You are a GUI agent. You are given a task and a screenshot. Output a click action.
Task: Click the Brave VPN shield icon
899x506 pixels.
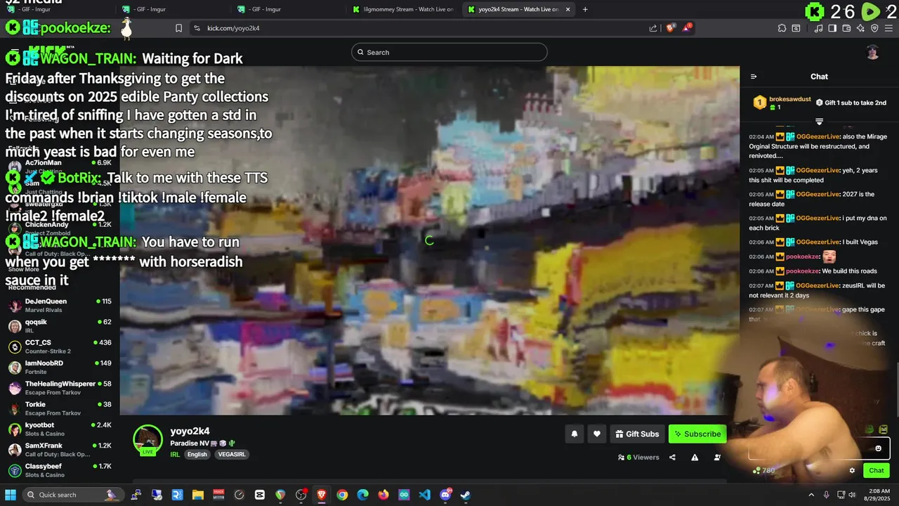(874, 28)
